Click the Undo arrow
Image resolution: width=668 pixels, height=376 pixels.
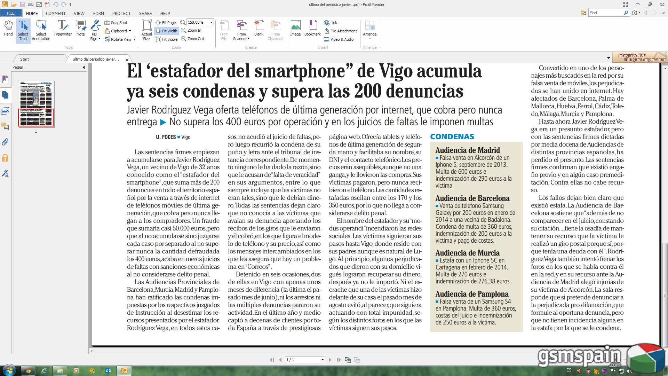coord(56,5)
